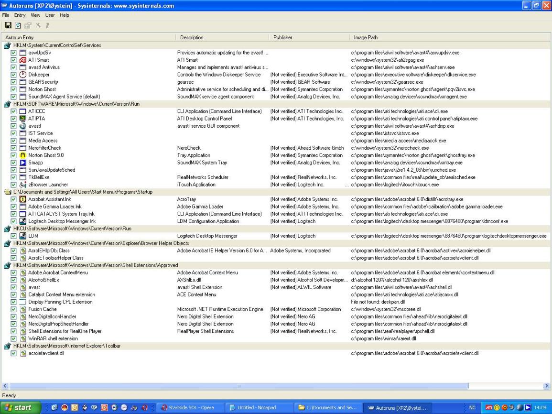Select the Shell Extensions\Approved registry key row

(x=276, y=265)
